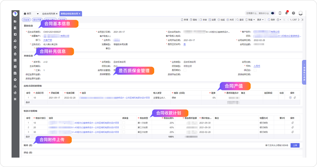Switch to the 应收合同列表 tab

click(x=49, y=13)
